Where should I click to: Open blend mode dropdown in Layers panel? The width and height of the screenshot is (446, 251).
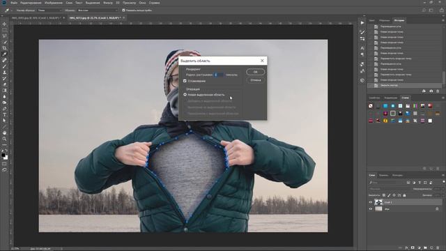[389, 189]
